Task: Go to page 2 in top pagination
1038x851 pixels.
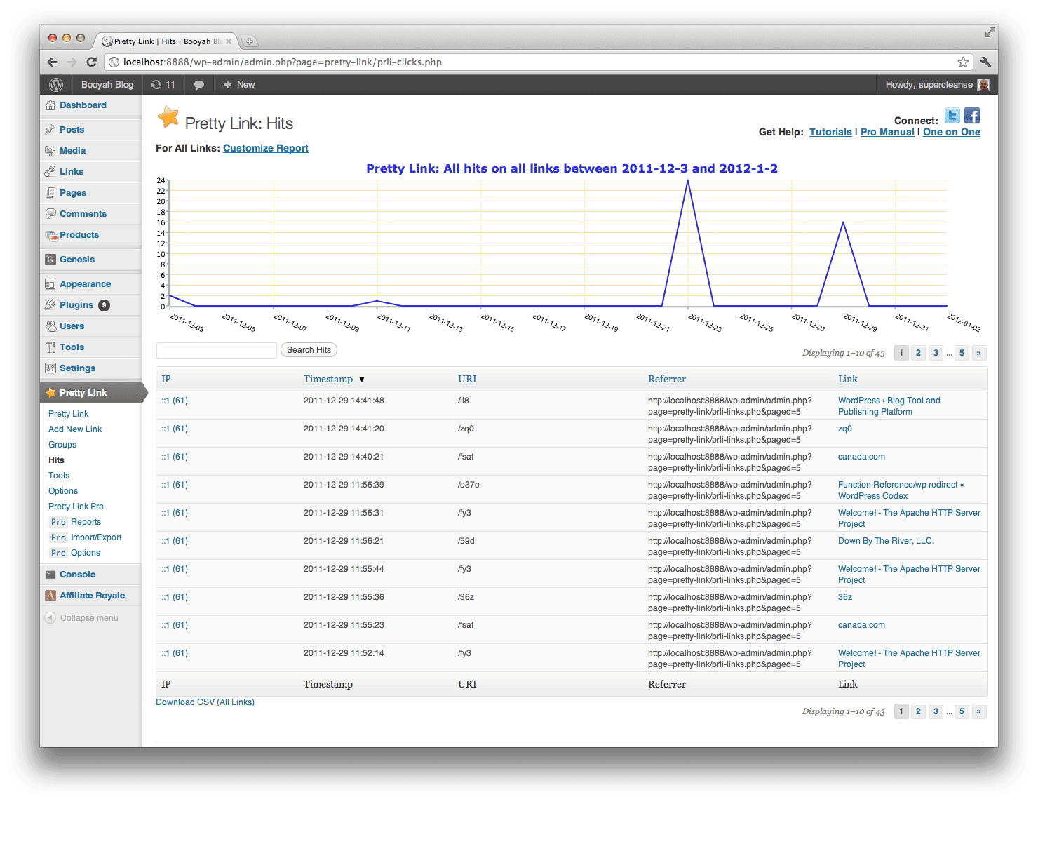Action: coord(918,353)
